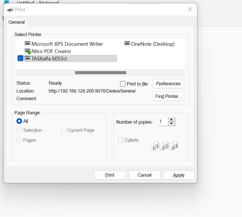Increase number of copies with up arrow
Screen dimensions: 242x217
(x=172, y=120)
